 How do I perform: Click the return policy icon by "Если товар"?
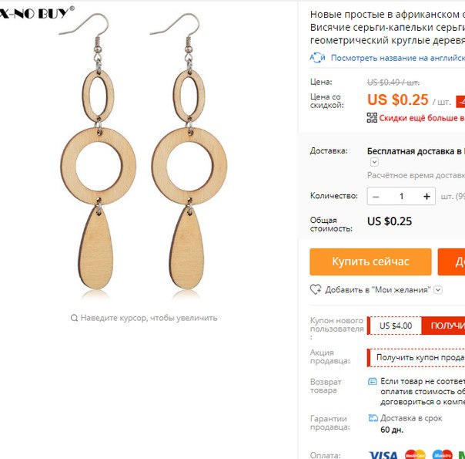[372, 381]
